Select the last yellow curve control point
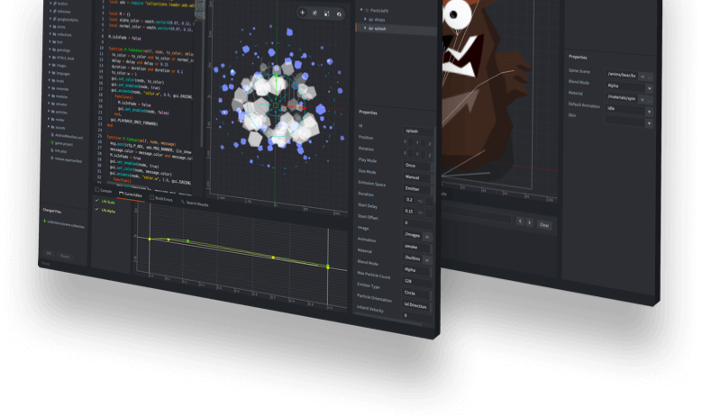702x416 pixels. [328, 267]
